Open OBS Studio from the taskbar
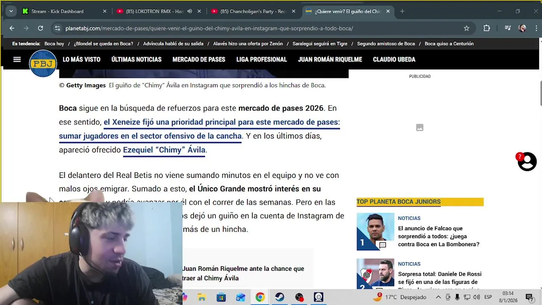Screen dimensions: 542x305 [299, 297]
